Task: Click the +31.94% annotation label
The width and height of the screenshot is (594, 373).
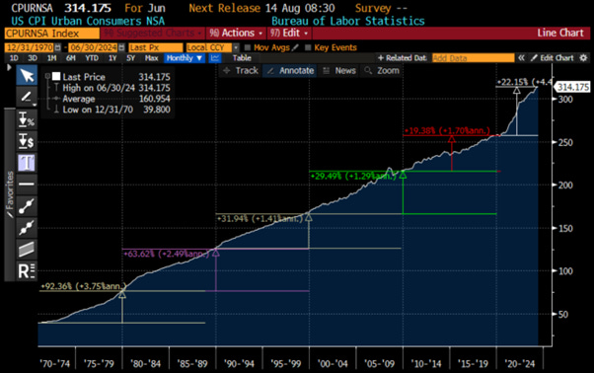Action: click(260, 218)
